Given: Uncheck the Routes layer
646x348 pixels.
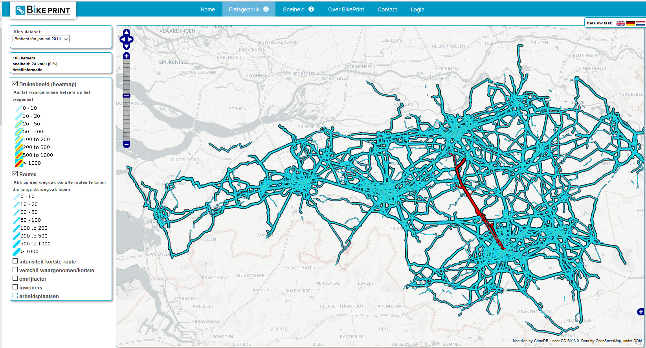Looking at the screenshot, I should pos(15,174).
